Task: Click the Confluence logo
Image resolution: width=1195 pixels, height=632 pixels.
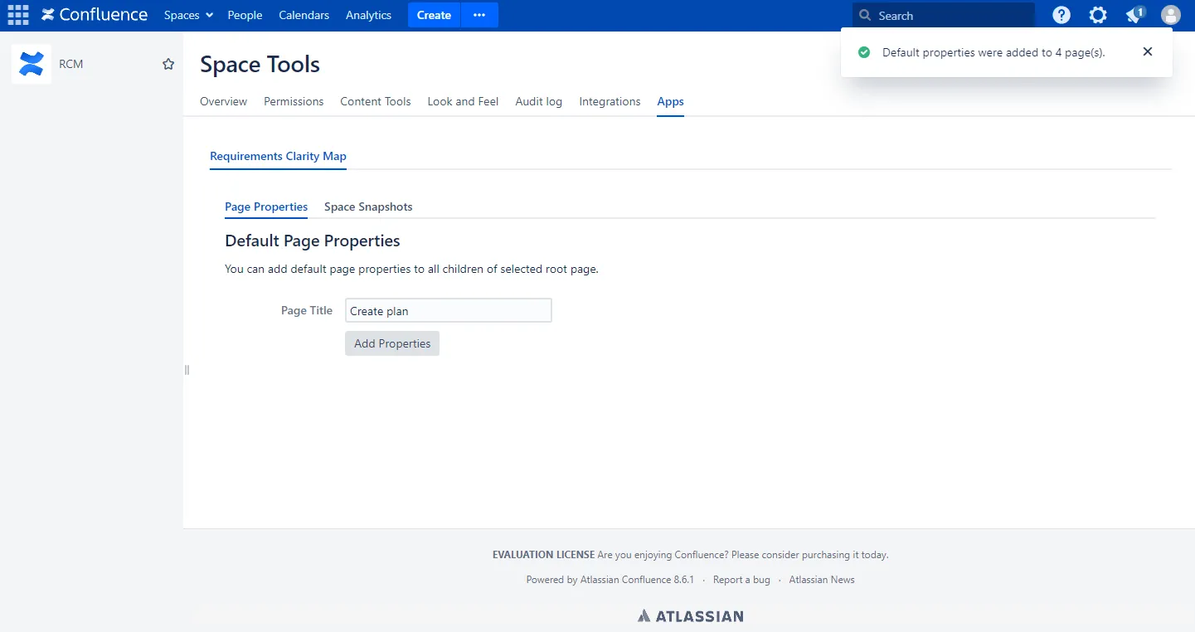Action: (95, 15)
